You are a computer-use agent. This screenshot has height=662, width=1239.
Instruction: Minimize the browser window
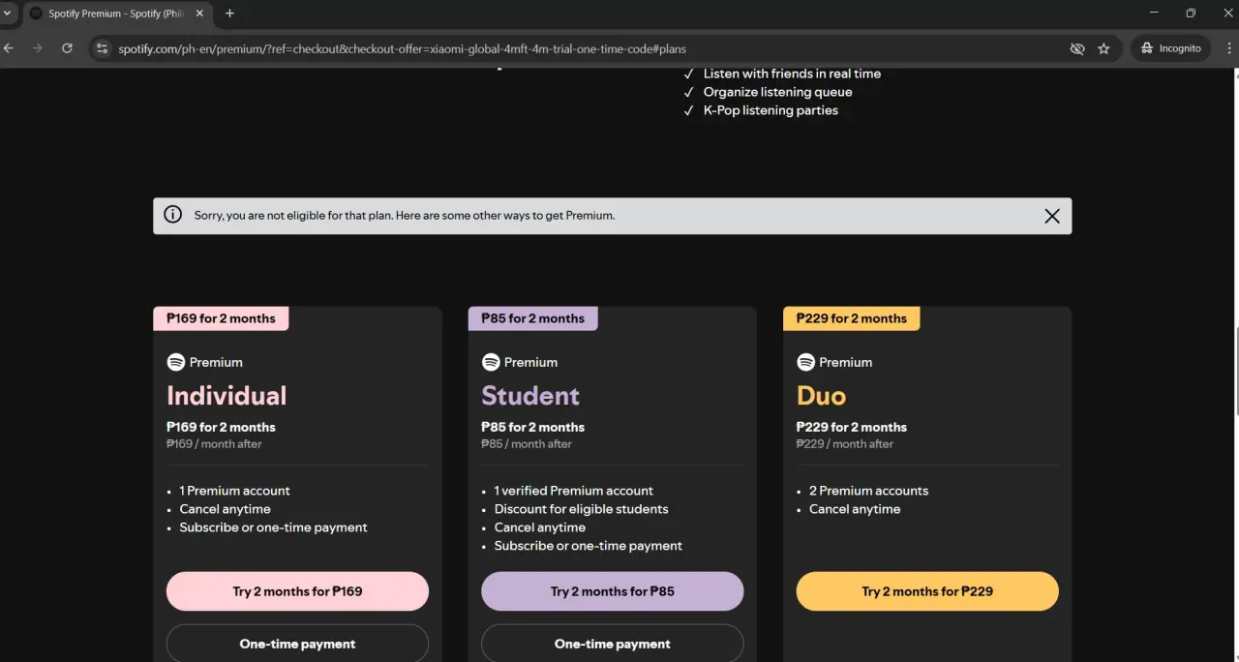point(1155,14)
